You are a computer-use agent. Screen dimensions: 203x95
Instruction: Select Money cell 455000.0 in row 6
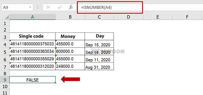pyautogui.click(x=70, y=59)
